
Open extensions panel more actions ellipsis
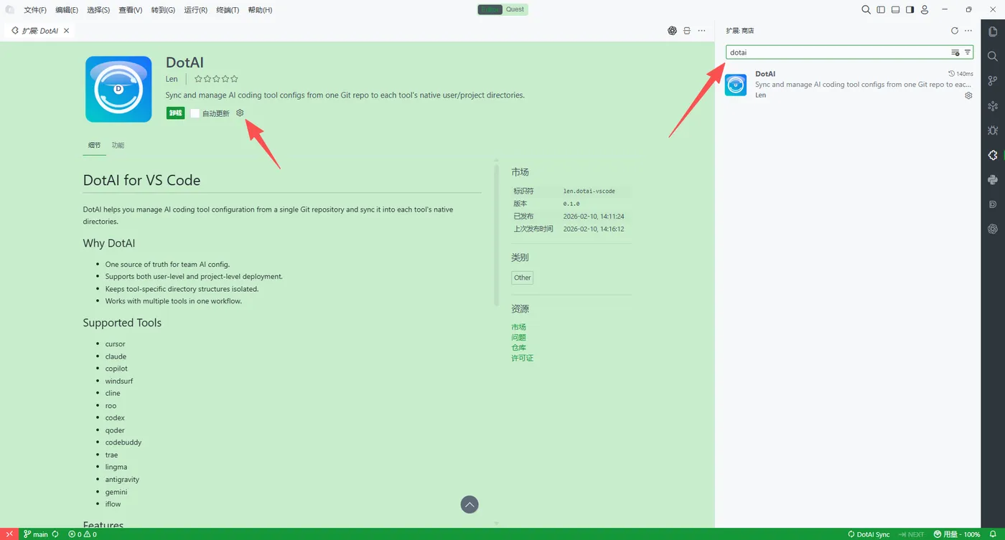[968, 31]
